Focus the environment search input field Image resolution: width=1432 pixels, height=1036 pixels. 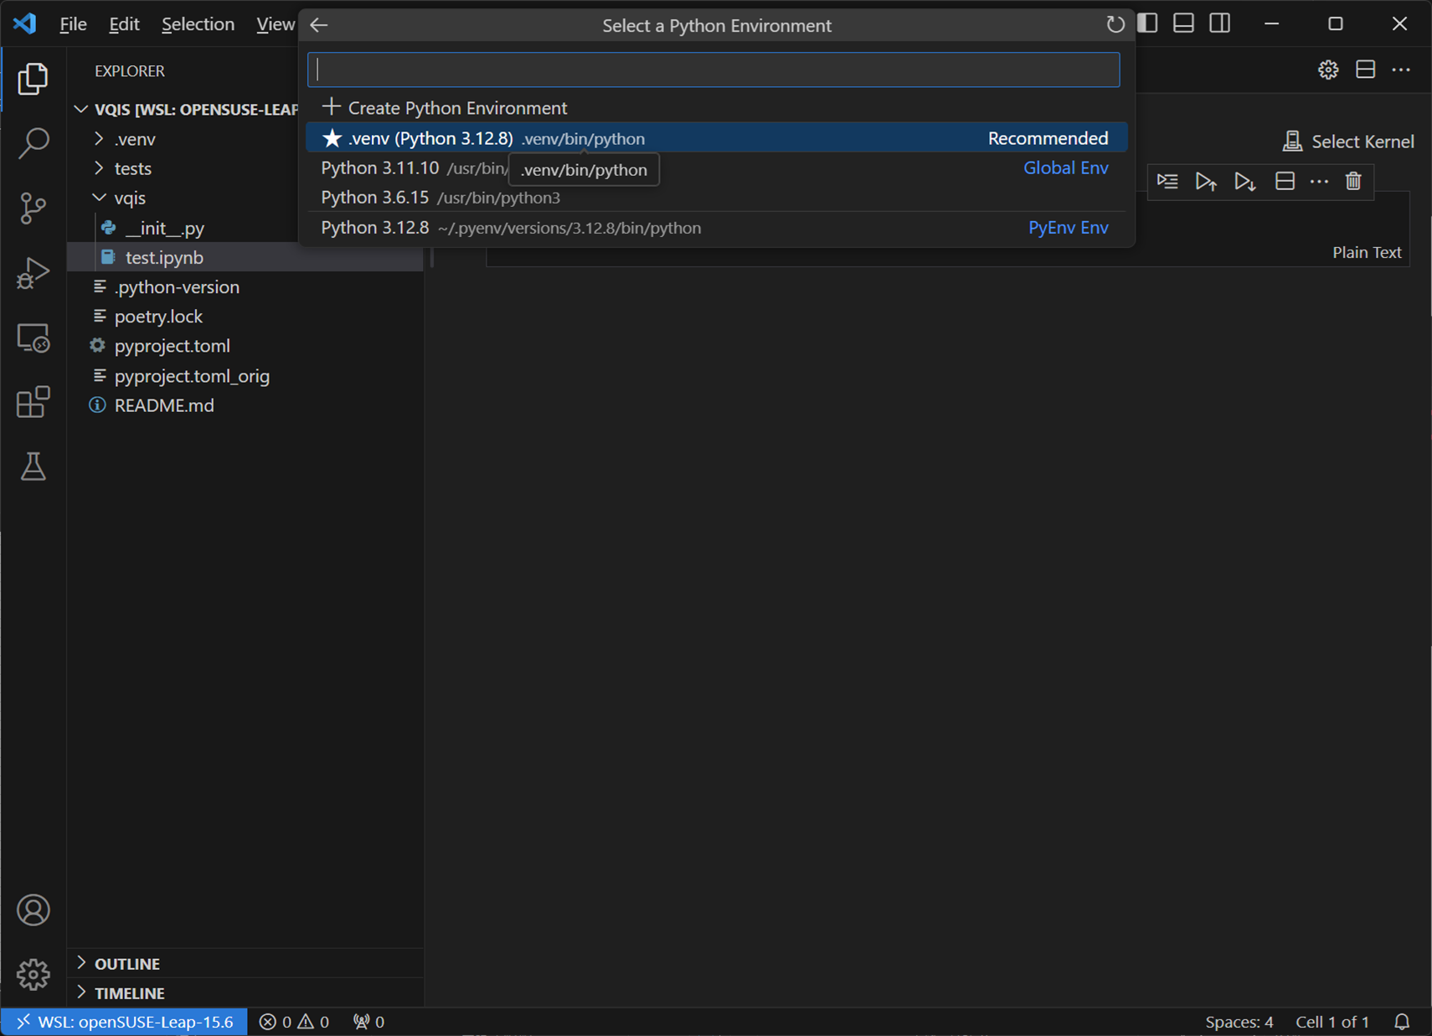click(x=713, y=70)
